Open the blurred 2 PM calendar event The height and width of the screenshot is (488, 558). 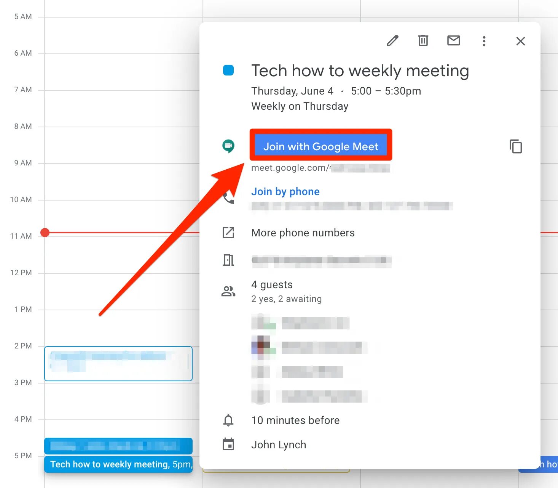click(x=118, y=364)
